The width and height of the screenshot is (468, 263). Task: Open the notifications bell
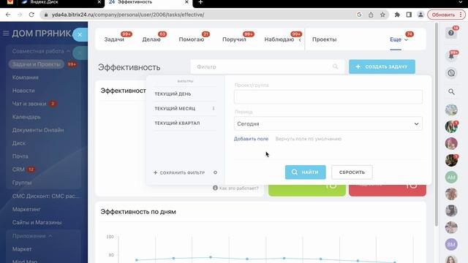451,56
